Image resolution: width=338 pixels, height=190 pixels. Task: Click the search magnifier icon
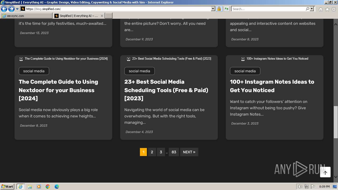tap(307, 9)
